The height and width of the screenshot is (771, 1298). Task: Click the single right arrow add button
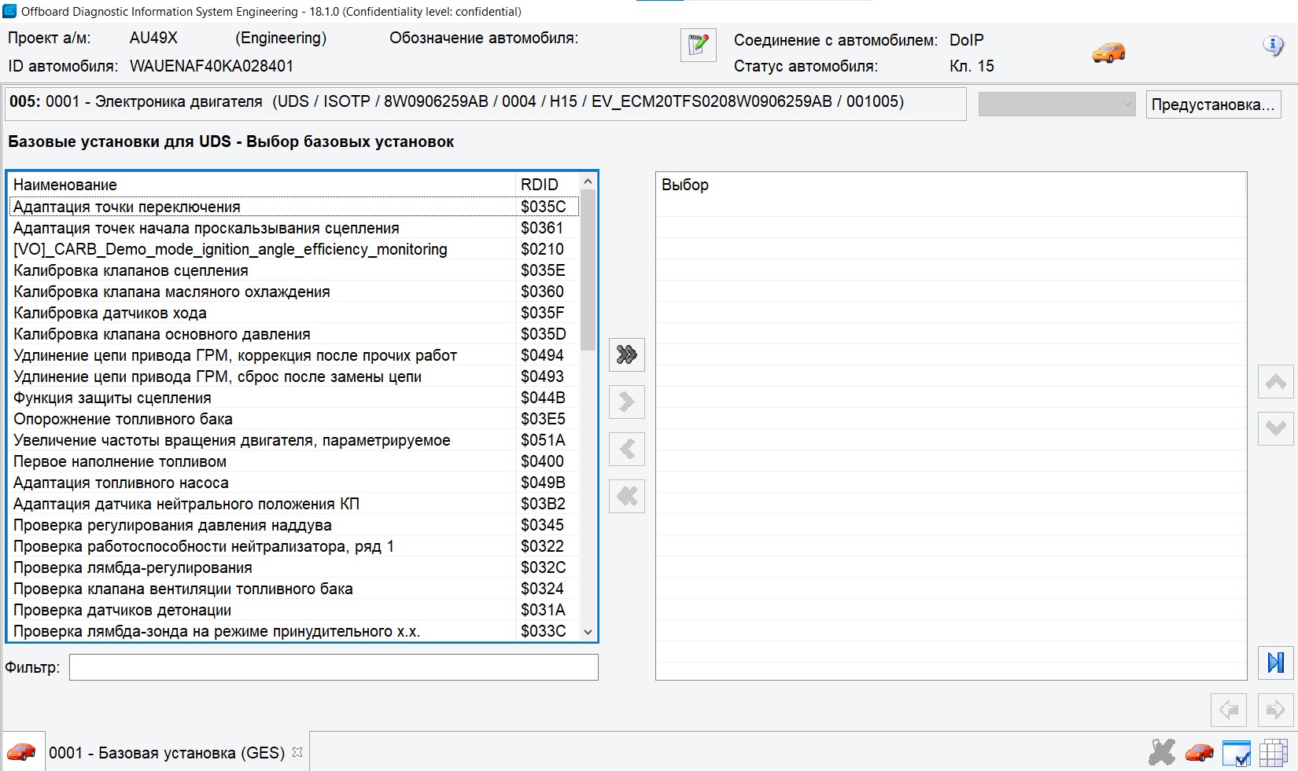[627, 402]
